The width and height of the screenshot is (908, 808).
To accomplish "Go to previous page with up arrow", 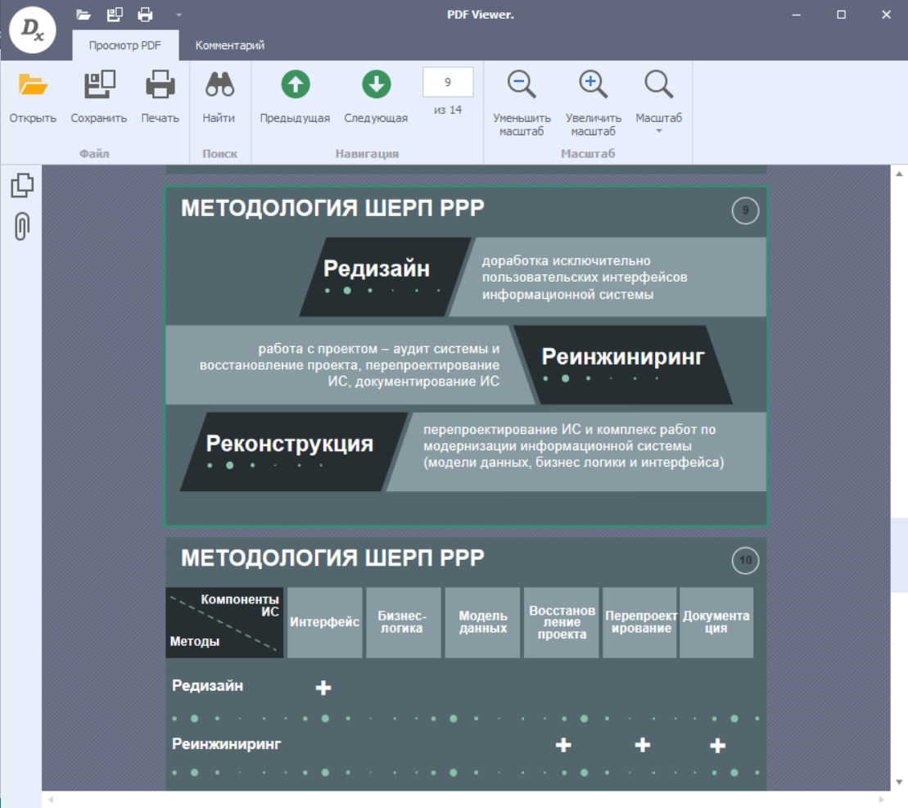I will (x=295, y=85).
